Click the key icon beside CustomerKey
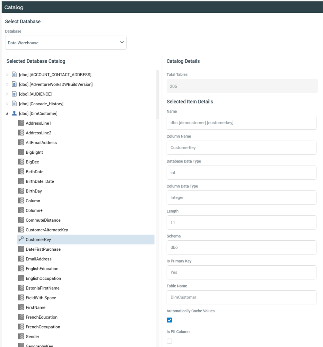 21,239
